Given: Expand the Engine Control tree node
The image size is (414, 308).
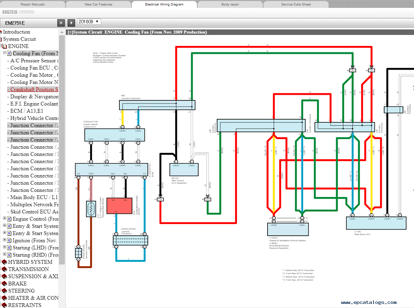Looking at the screenshot, I should (5, 219).
